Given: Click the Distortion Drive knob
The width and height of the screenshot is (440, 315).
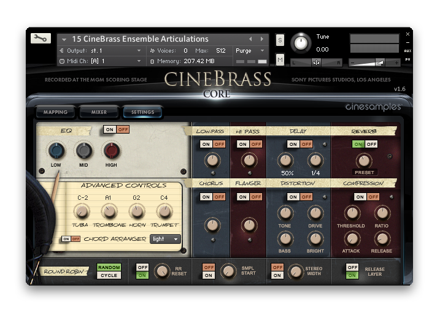Looking at the screenshot, I should 315,213.
